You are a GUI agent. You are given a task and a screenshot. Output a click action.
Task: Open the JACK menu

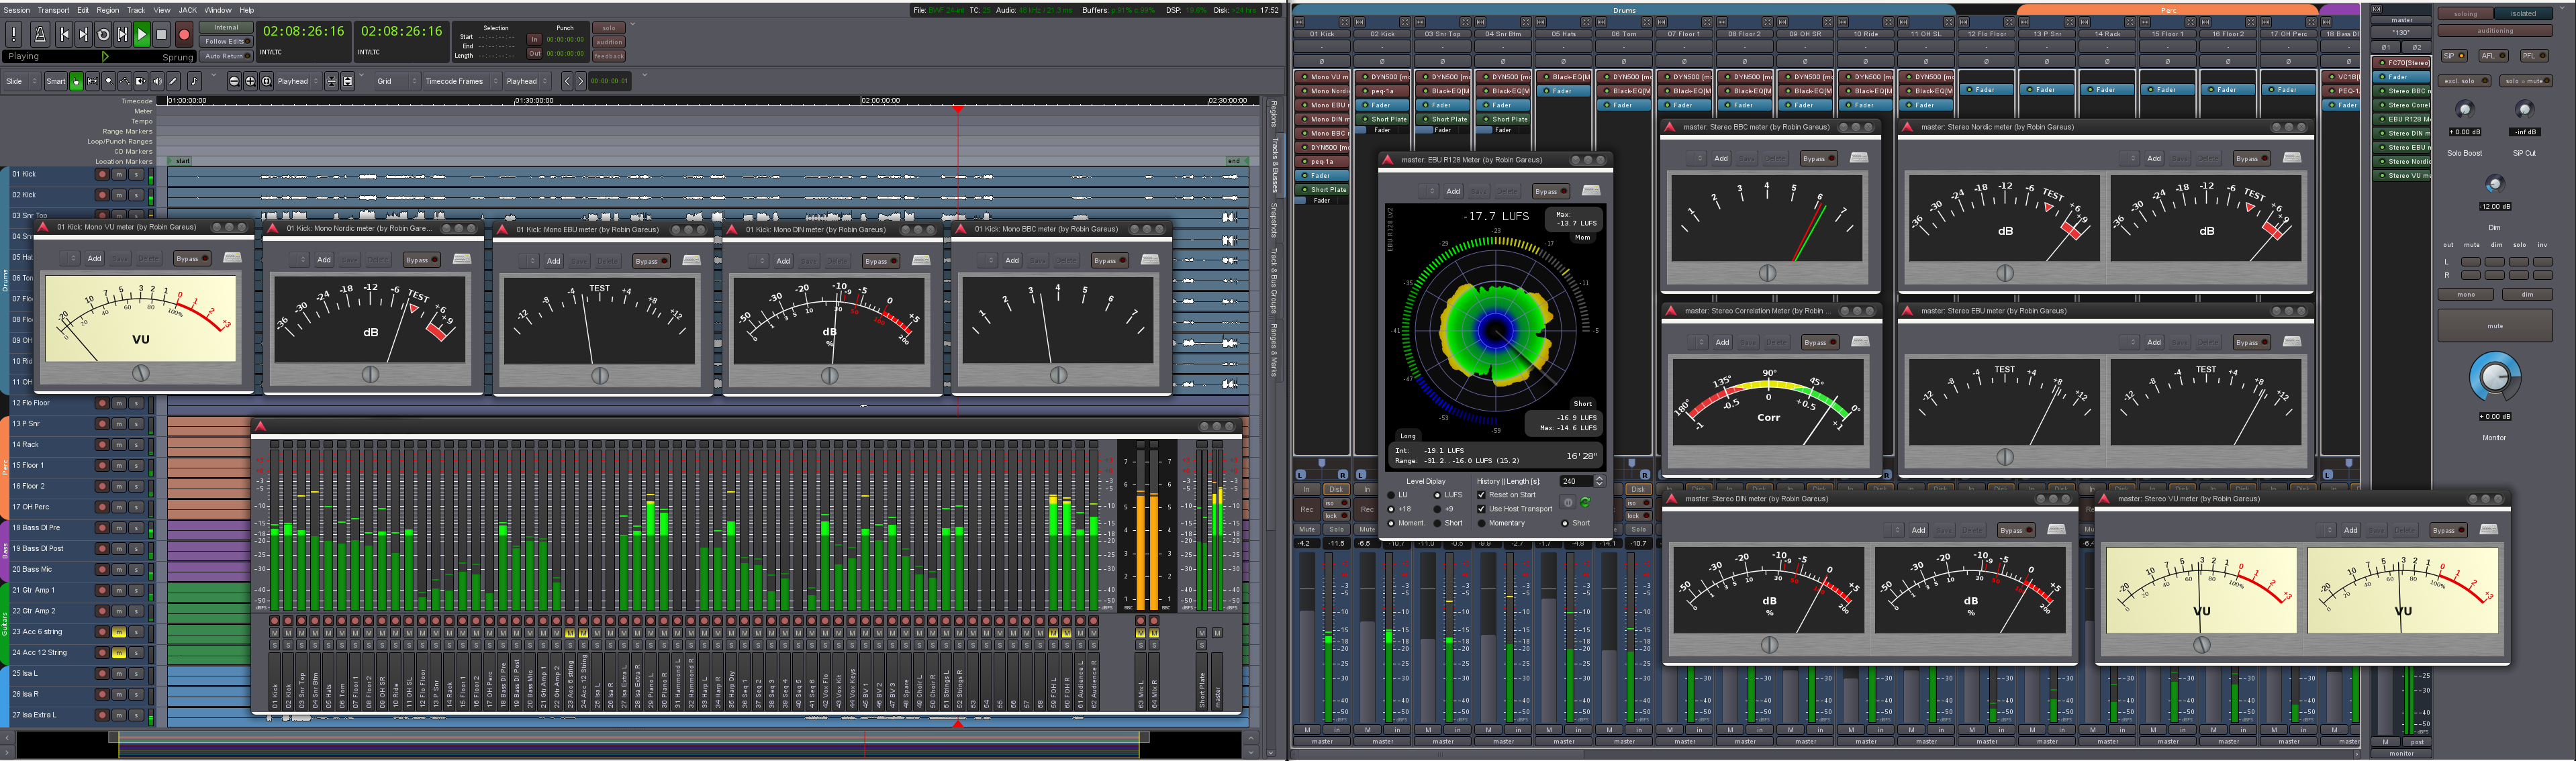(187, 10)
